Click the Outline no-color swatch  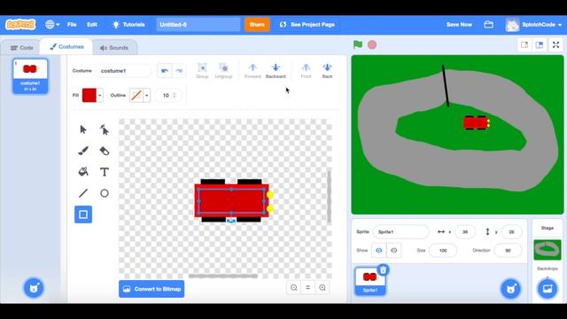click(x=136, y=96)
